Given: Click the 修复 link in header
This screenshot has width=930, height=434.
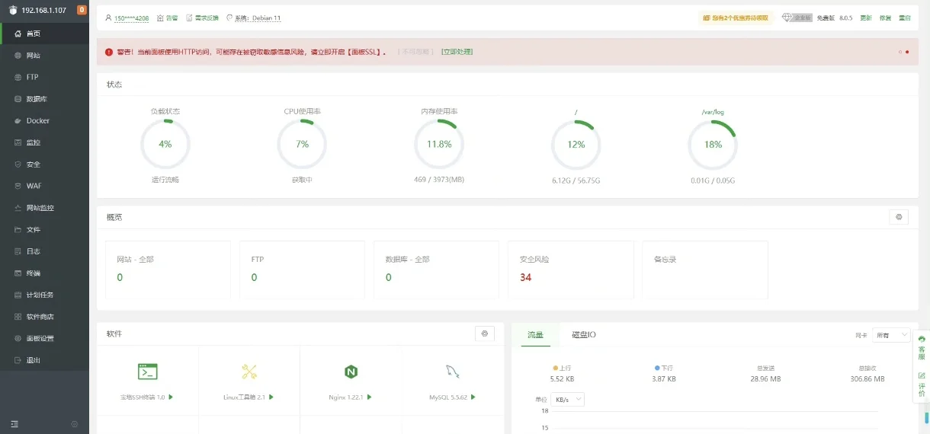Looking at the screenshot, I should pyautogui.click(x=885, y=18).
